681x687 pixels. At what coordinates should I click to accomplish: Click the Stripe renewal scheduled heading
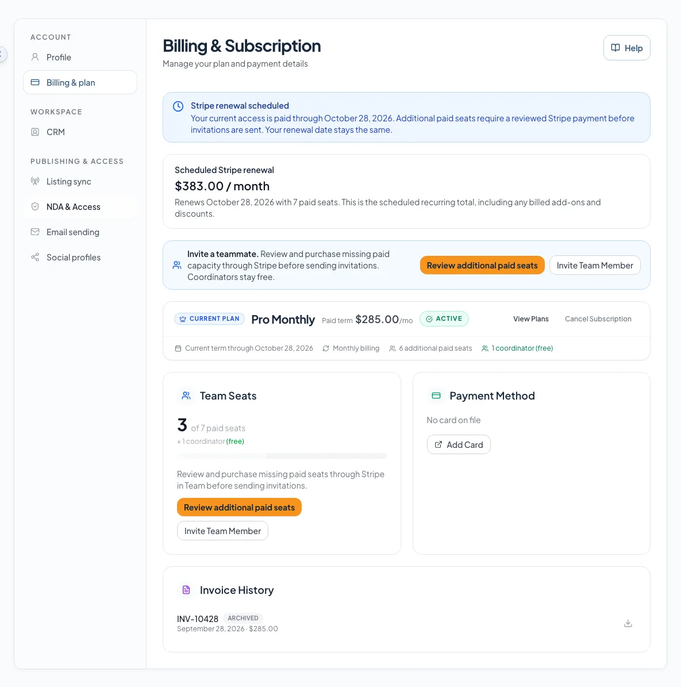point(240,106)
